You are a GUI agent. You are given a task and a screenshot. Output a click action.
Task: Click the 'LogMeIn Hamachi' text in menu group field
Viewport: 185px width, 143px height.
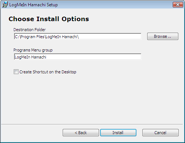coord(30,57)
